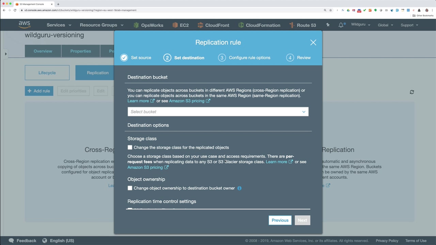Click the Next button

click(302, 220)
